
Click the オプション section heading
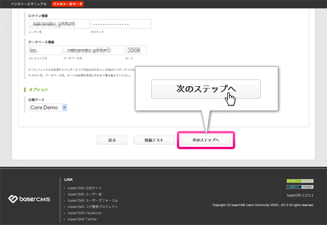point(38,90)
